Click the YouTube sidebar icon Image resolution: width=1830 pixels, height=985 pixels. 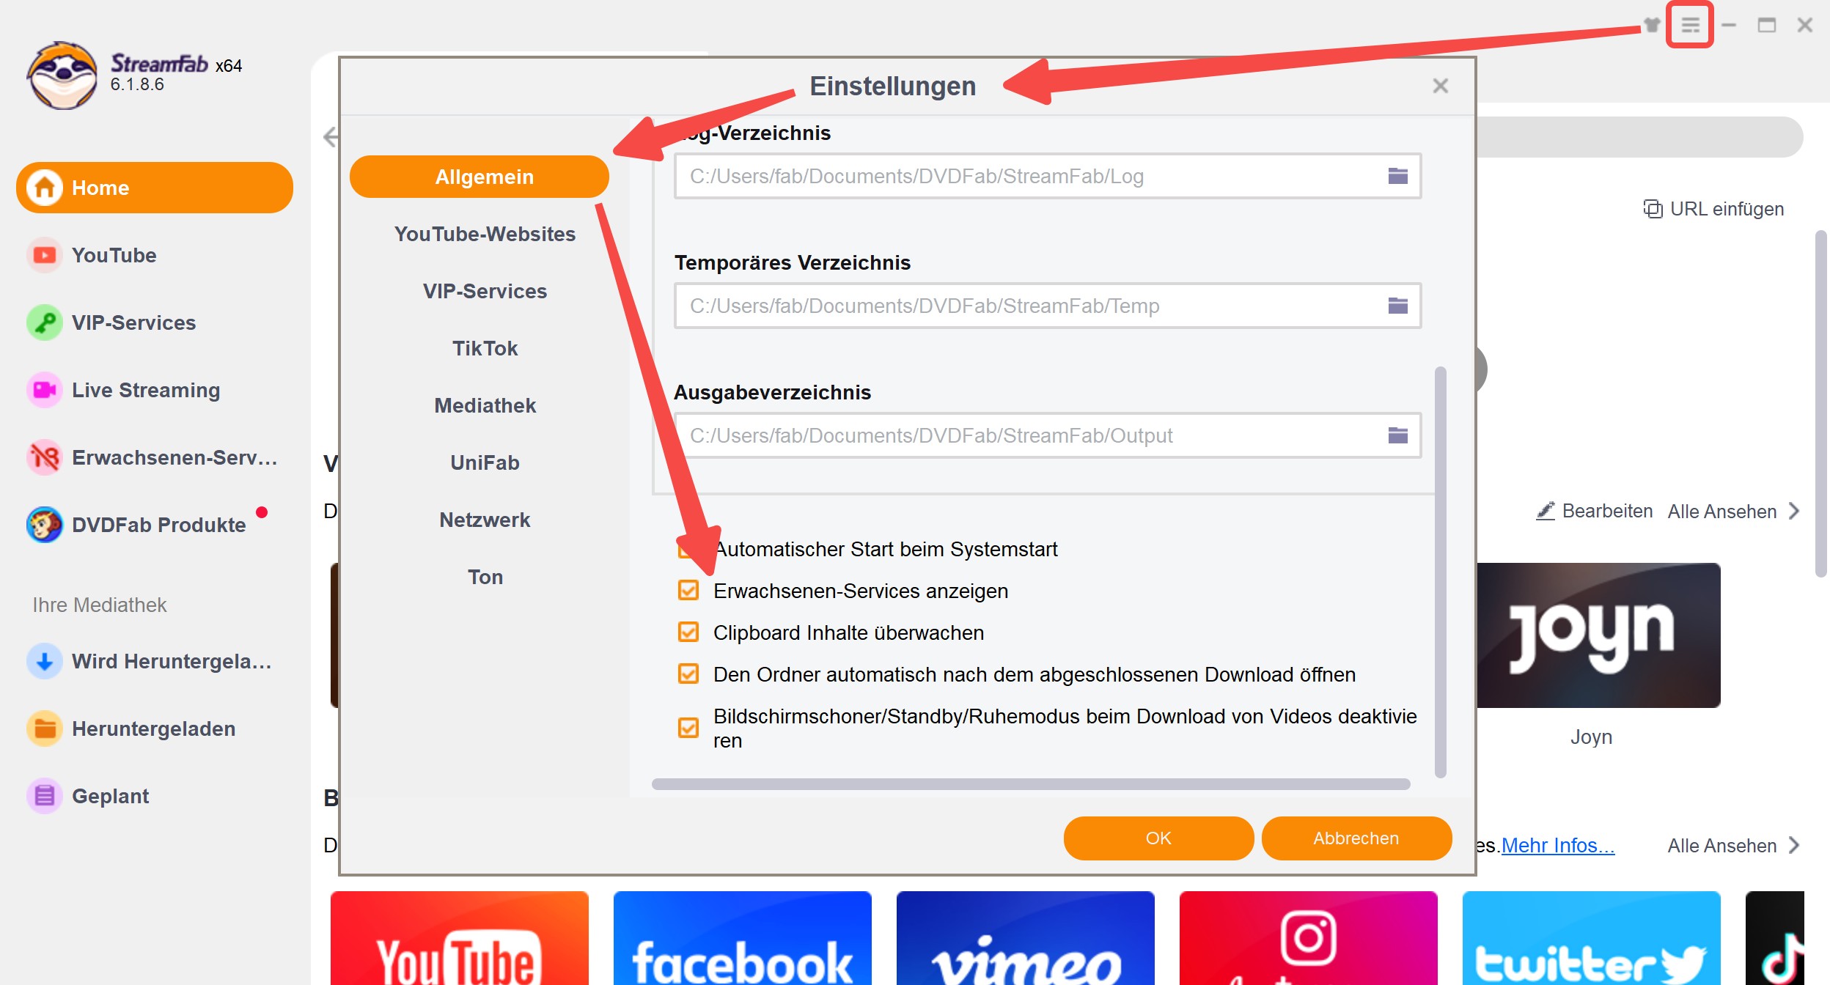coord(44,256)
